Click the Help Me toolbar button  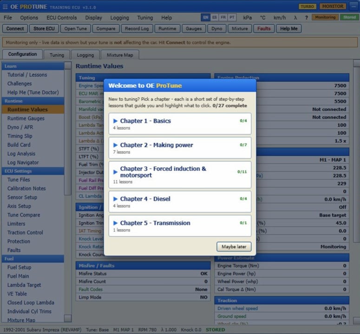(x=288, y=29)
